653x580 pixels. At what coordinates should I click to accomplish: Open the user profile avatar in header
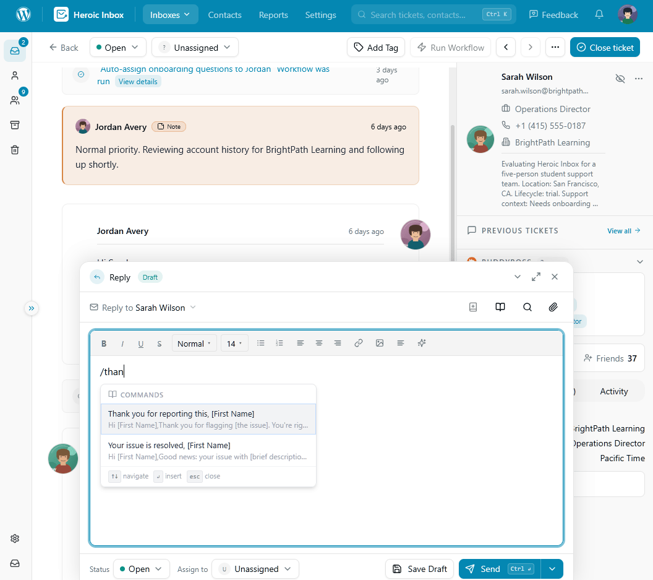click(x=628, y=15)
